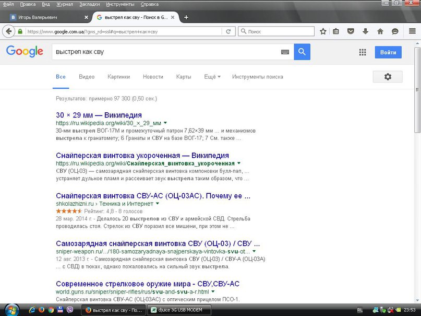
Task: Open the Журнал menu
Action: click(x=65, y=4)
